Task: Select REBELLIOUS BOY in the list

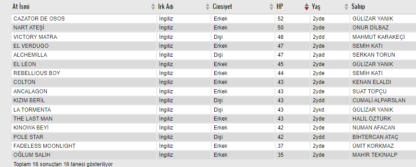Action: (37, 73)
